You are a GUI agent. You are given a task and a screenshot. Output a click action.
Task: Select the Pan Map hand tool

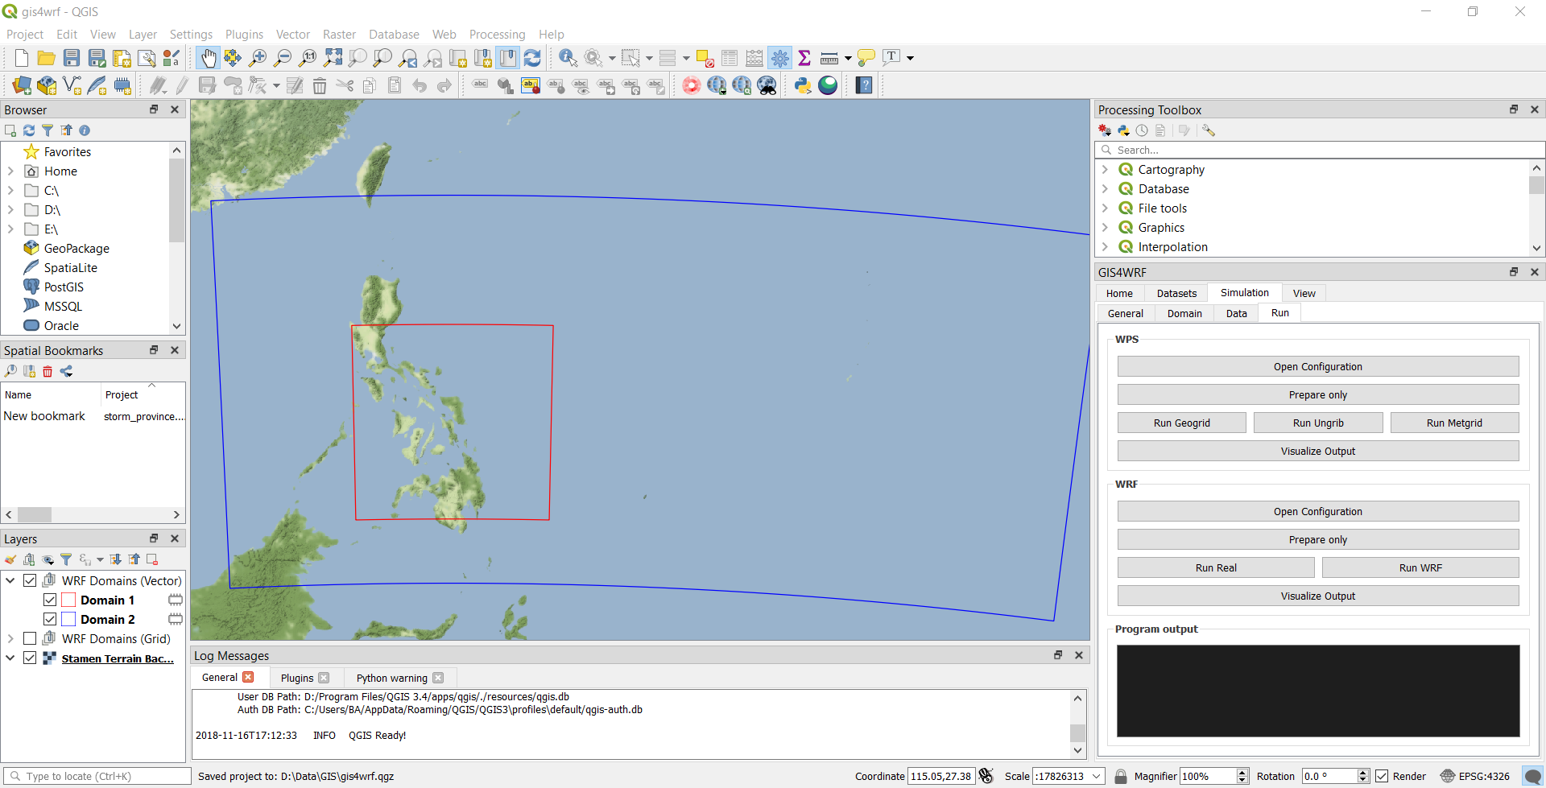point(208,58)
